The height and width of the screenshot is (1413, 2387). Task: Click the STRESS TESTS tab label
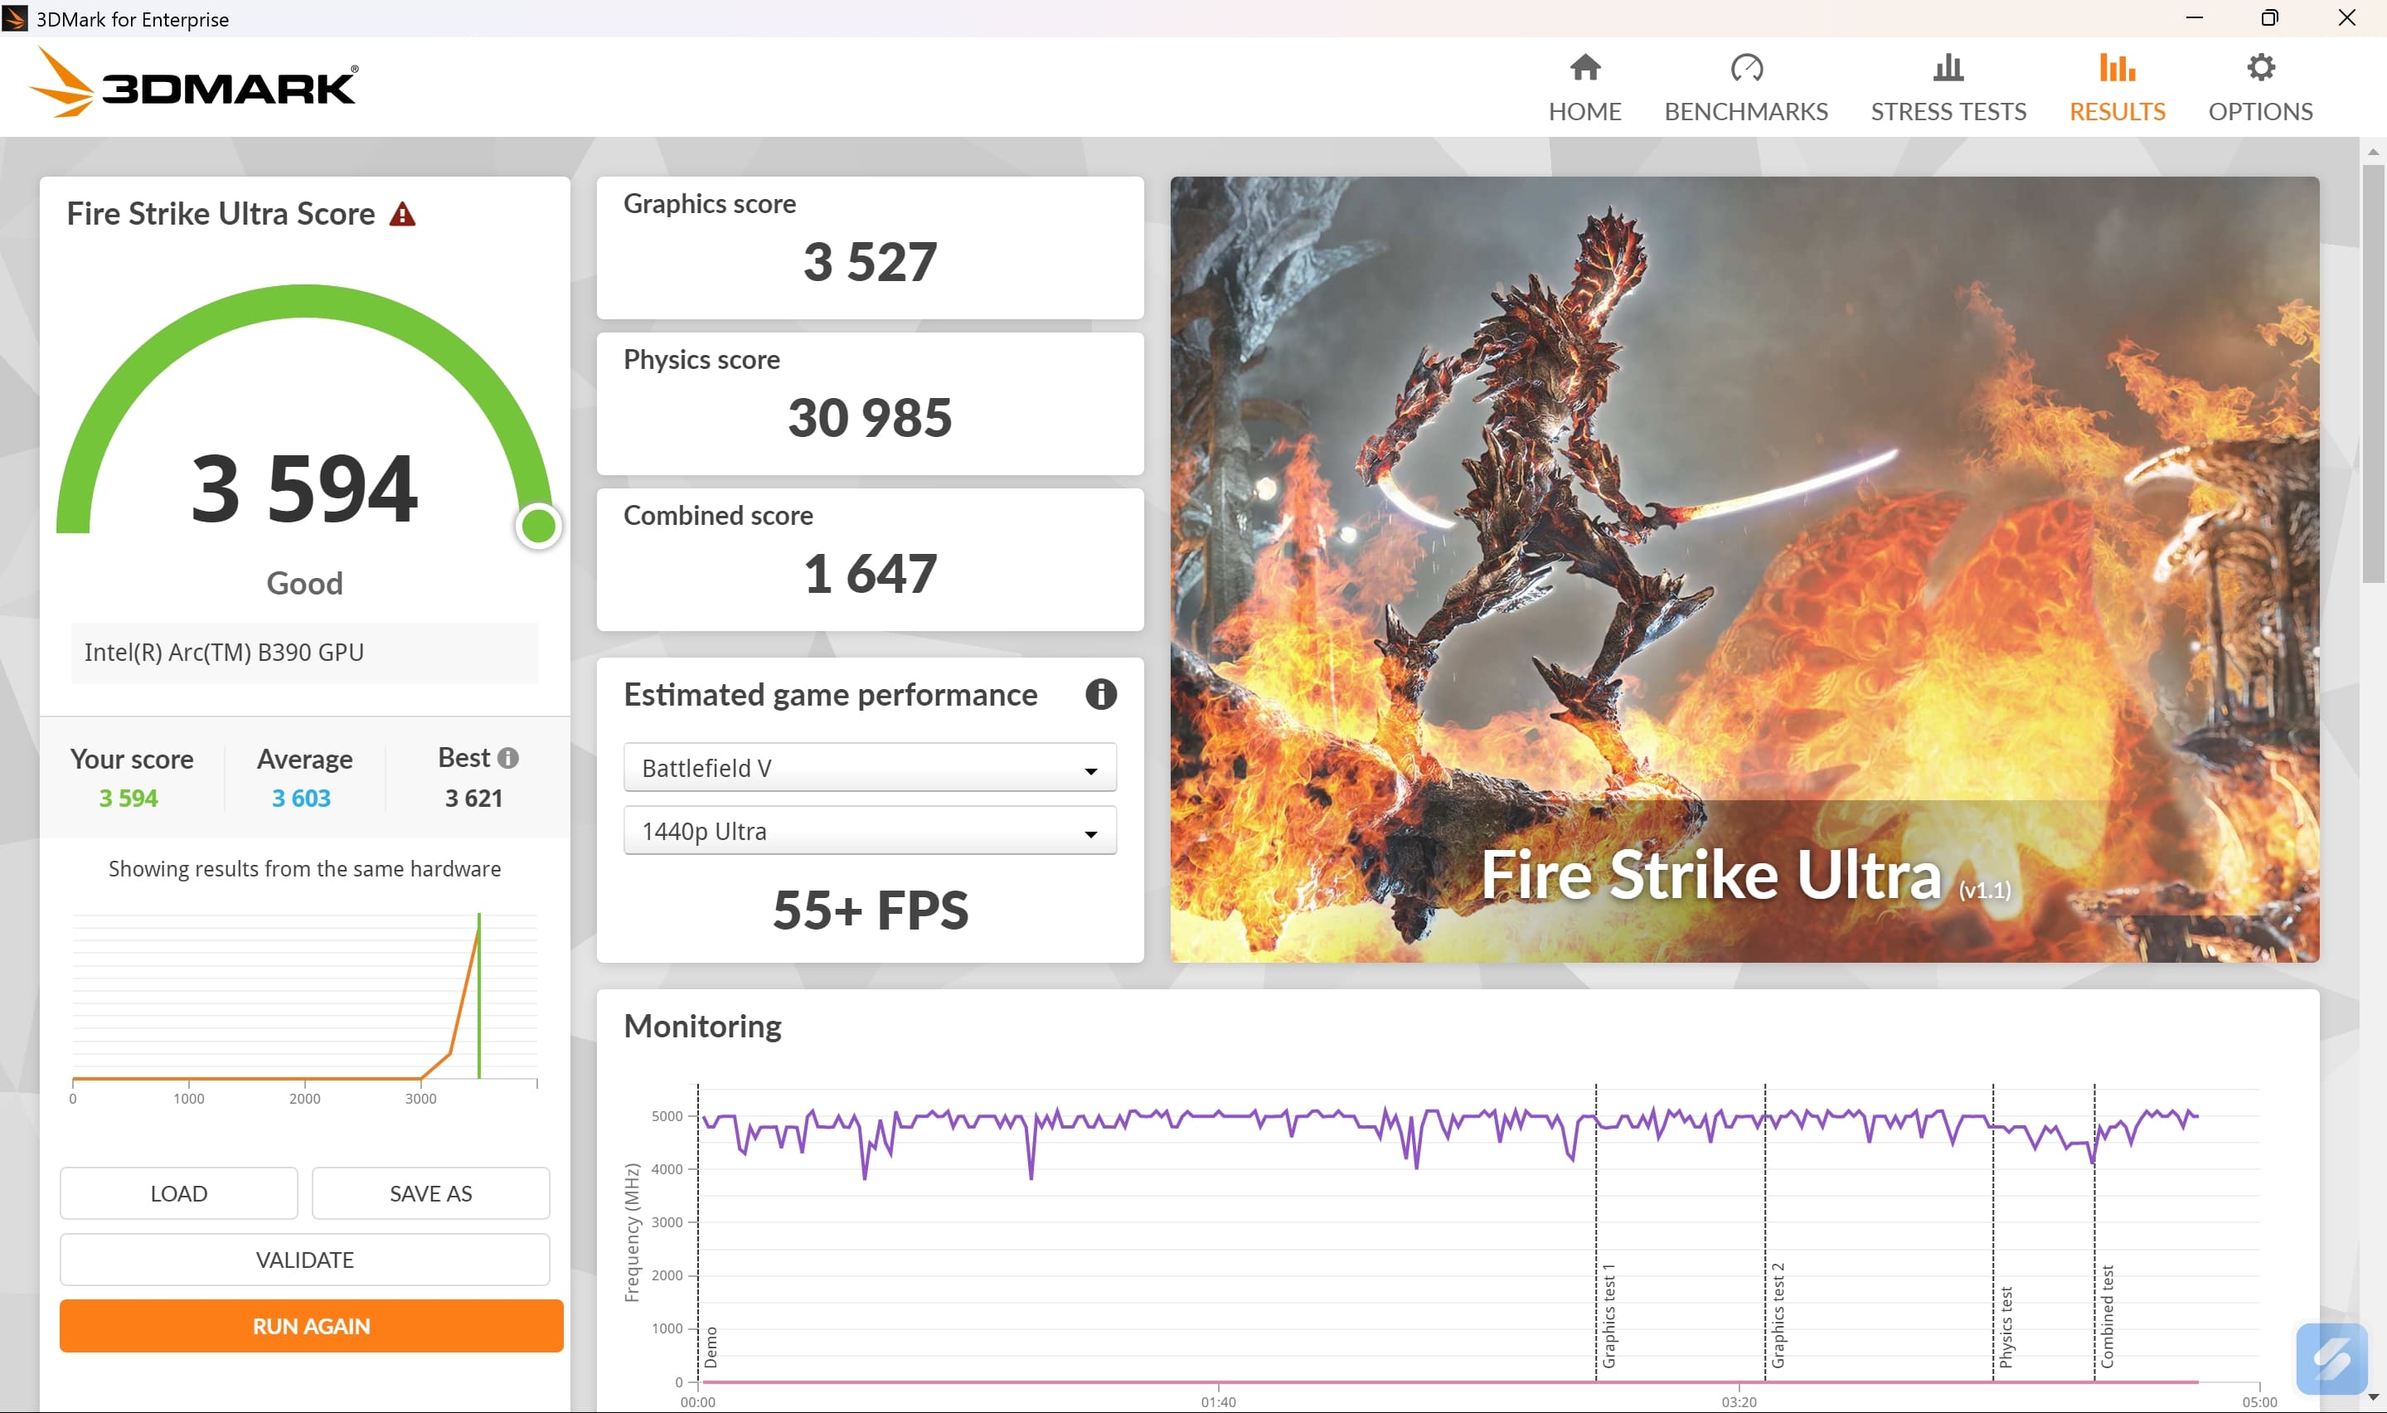click(1948, 111)
